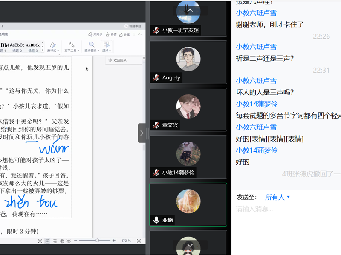
Task: Expand the 发送至 所有人 recipient dropdown
Action: tap(277, 197)
